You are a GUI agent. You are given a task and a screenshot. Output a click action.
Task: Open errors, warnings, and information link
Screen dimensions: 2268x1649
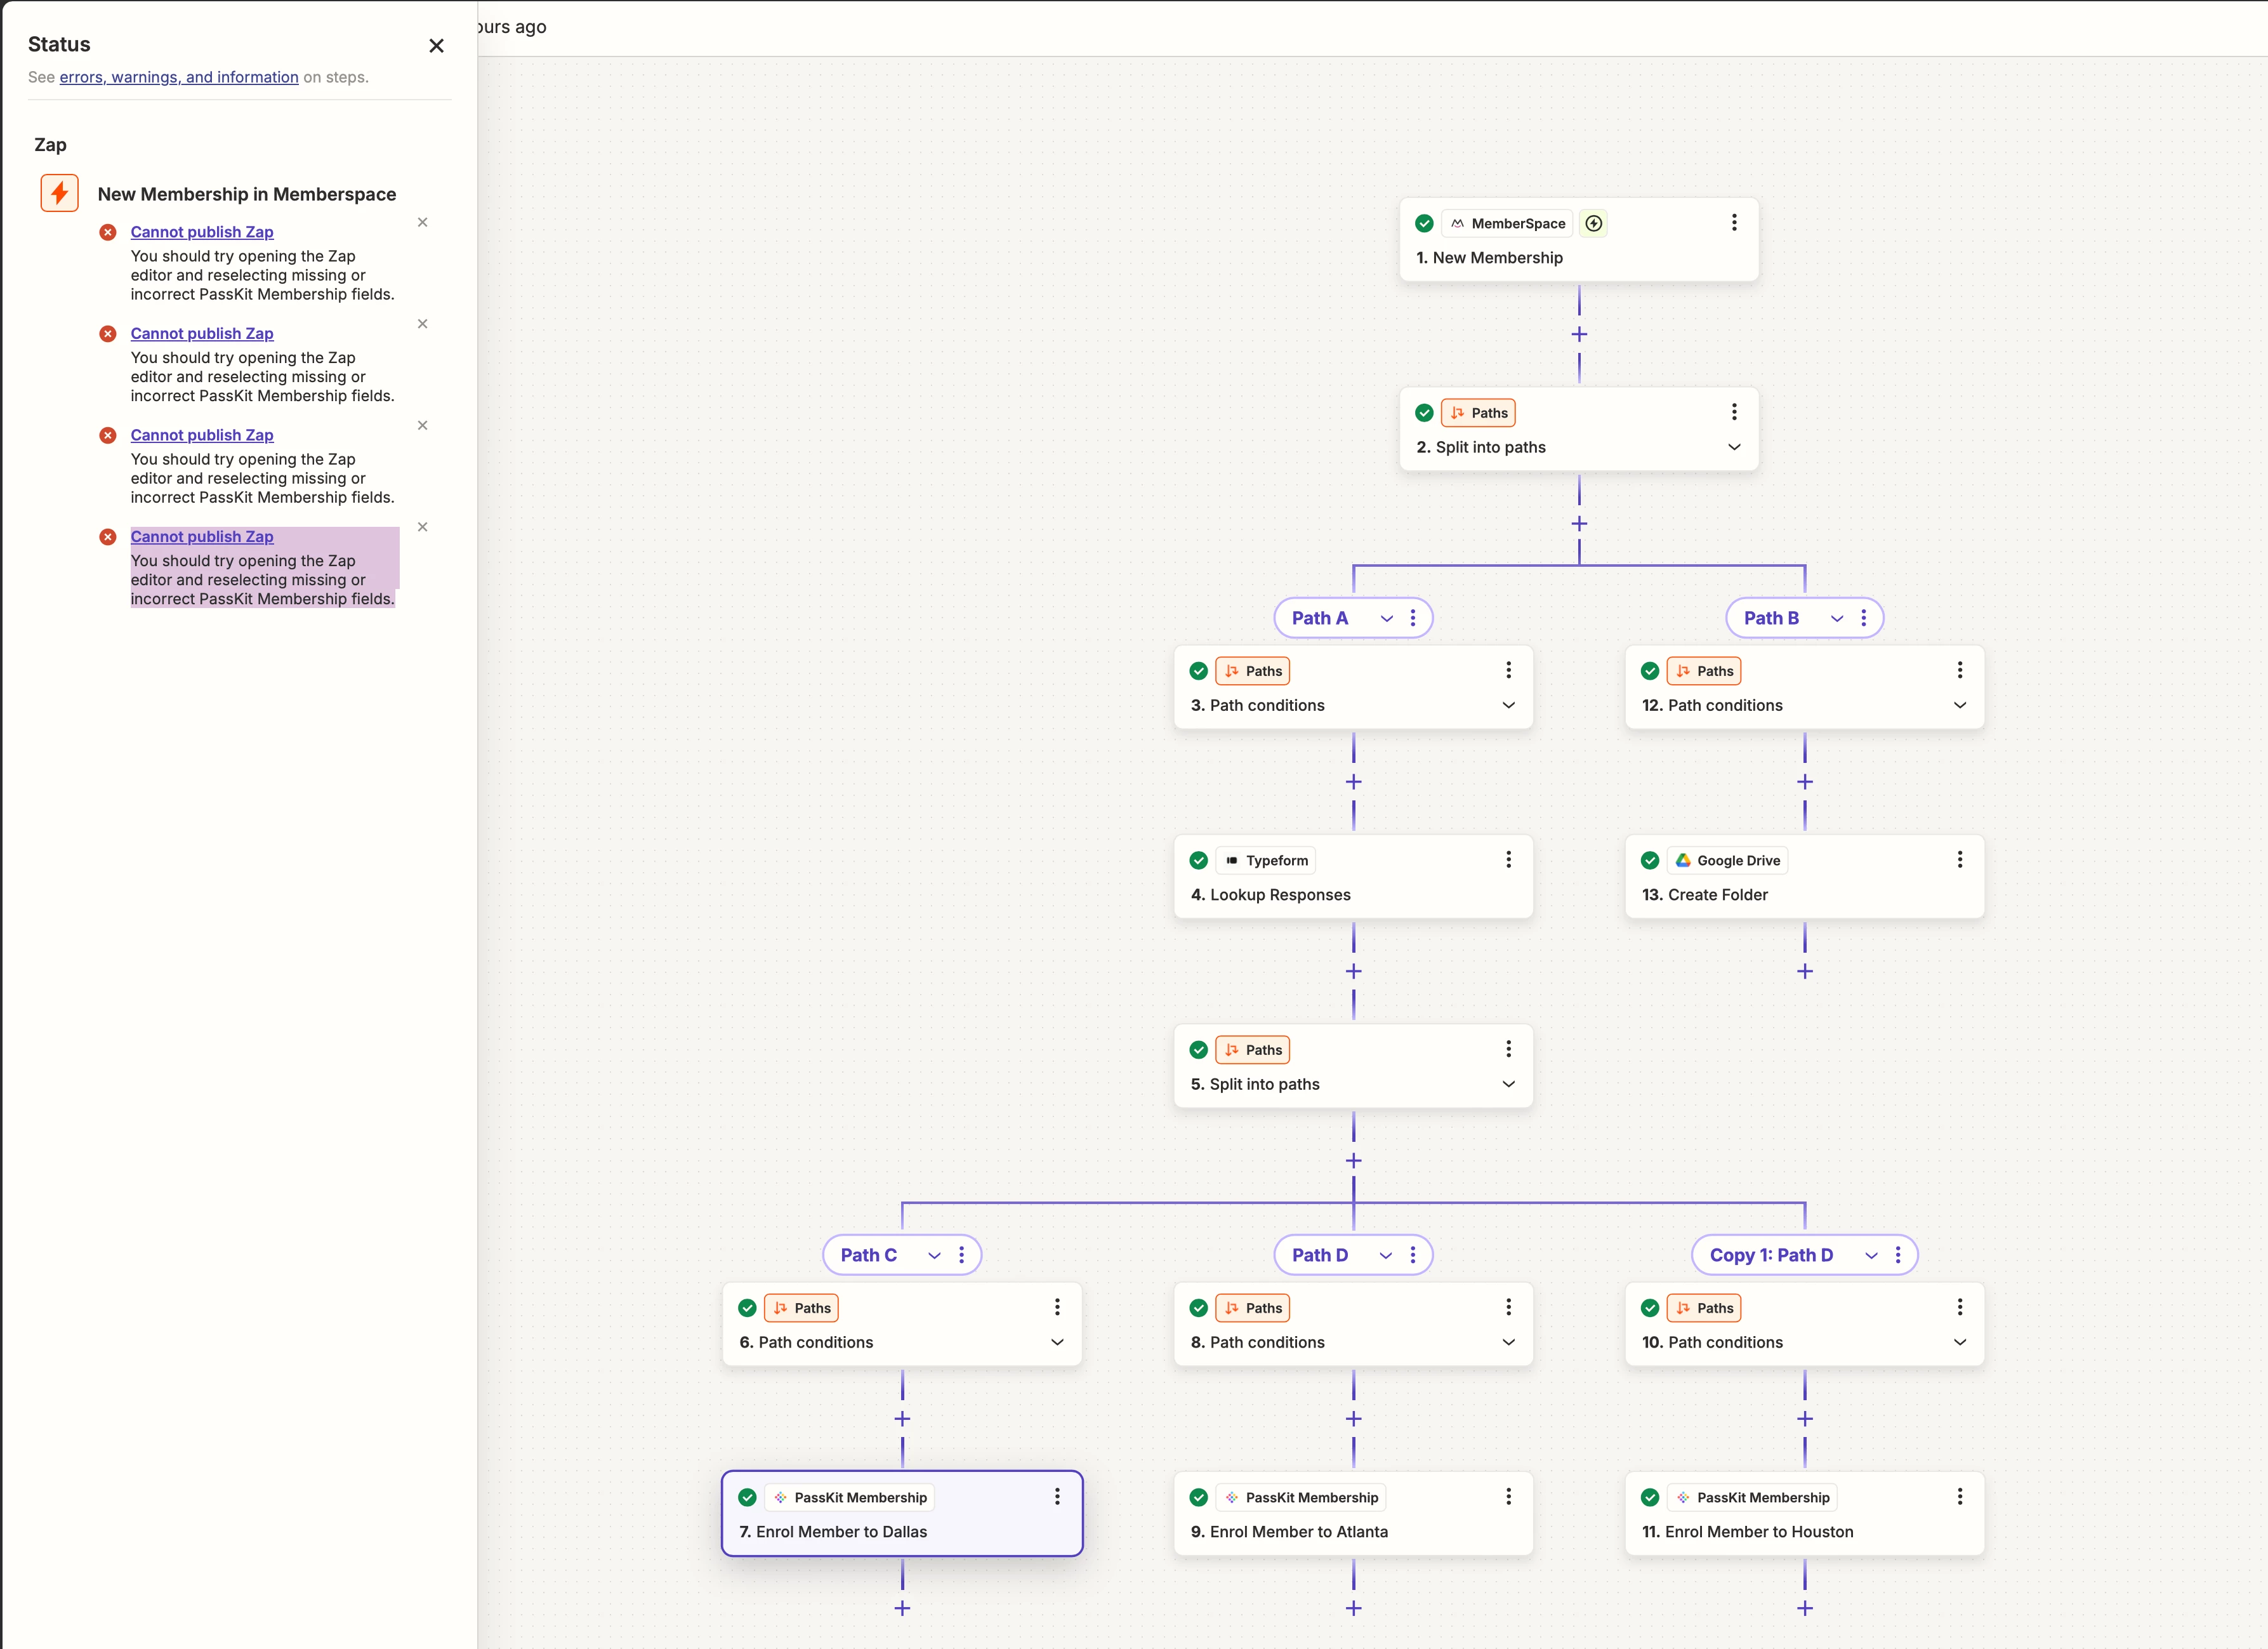point(179,77)
